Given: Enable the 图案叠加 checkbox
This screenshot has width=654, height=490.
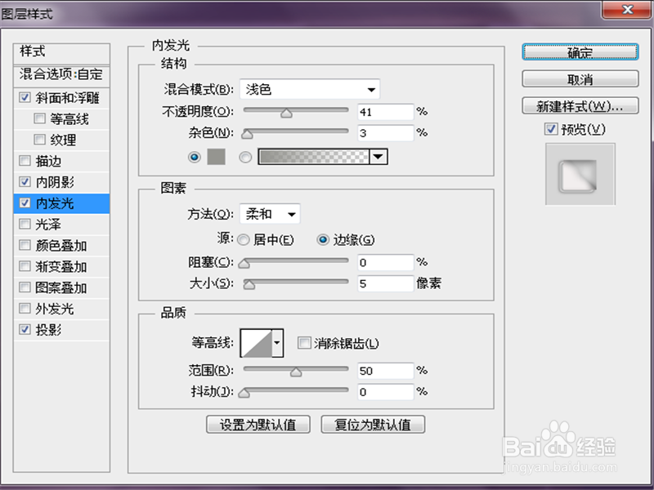Looking at the screenshot, I should 25,287.
